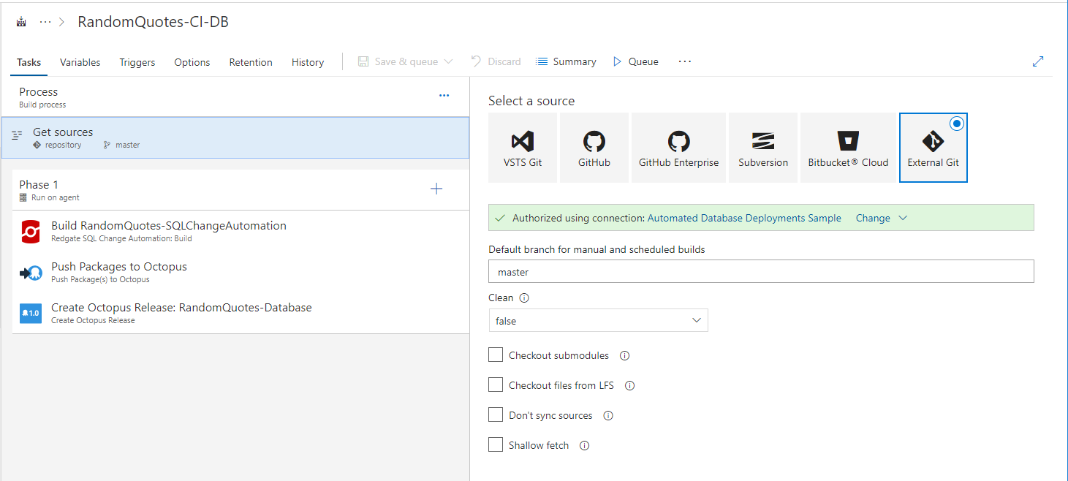Expand the Change connection dropdown chevron

pos(903,218)
